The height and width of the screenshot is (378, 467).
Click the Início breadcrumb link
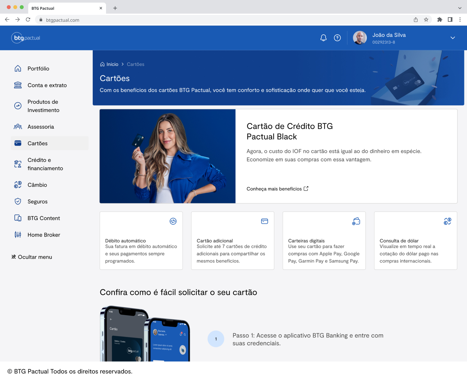click(112, 64)
